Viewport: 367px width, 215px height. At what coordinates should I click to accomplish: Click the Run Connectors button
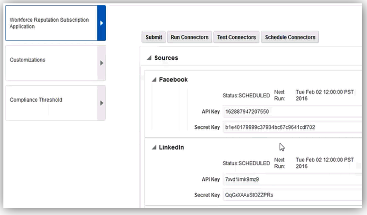coord(189,37)
